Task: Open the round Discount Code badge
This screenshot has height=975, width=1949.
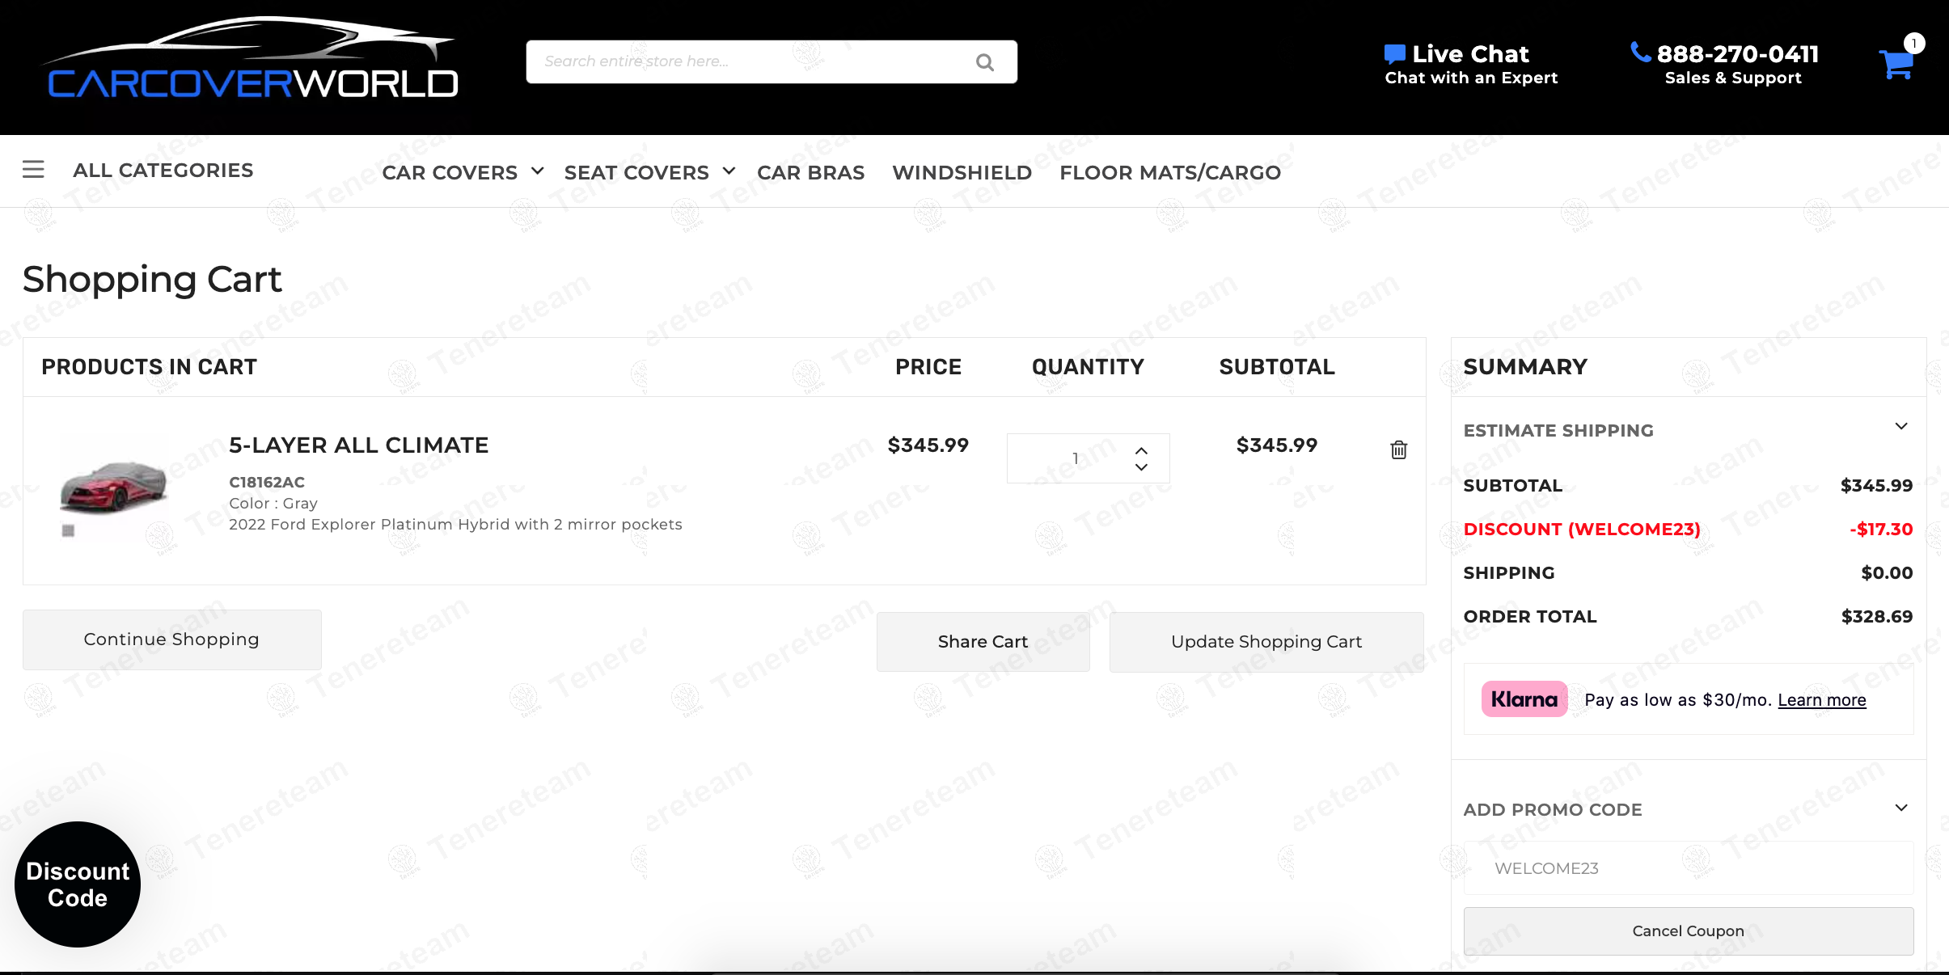Action: pos(78,884)
